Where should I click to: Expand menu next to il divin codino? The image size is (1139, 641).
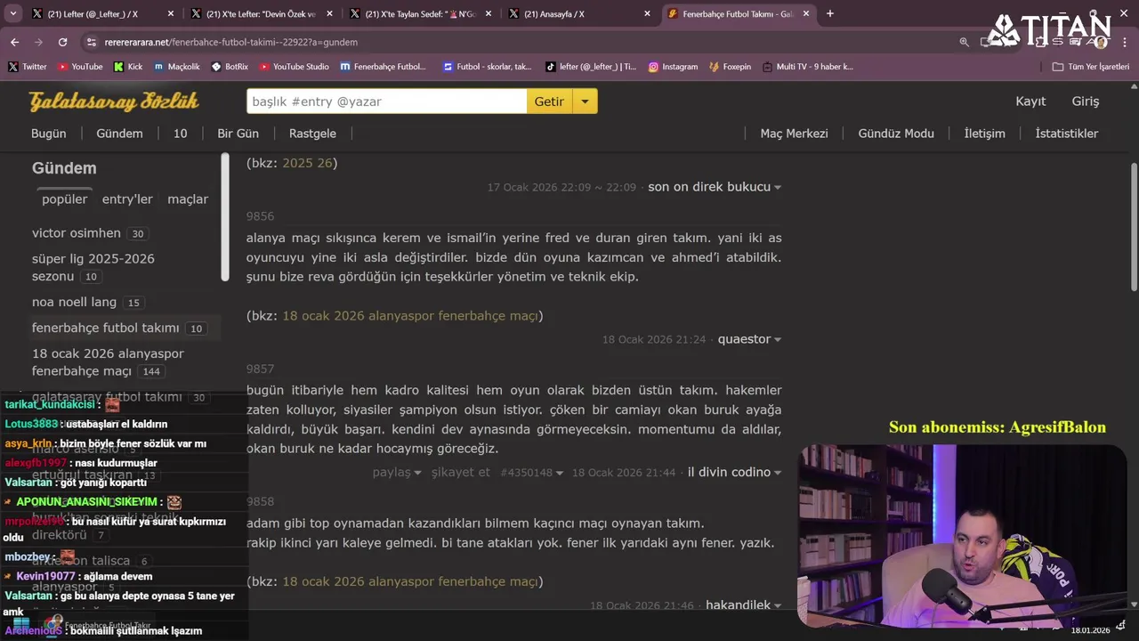pyautogui.click(x=778, y=473)
